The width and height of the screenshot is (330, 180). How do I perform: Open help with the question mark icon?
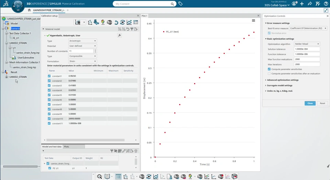click(x=326, y=3)
